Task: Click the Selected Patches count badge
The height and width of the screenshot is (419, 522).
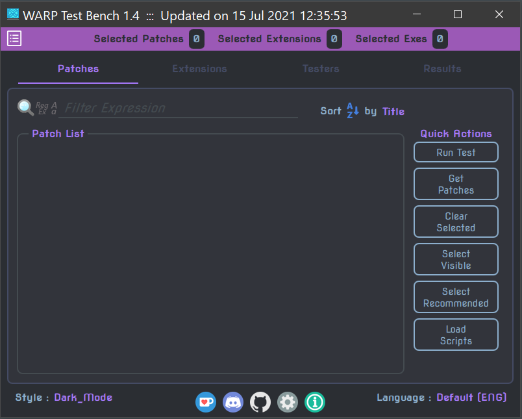Action: coord(197,39)
